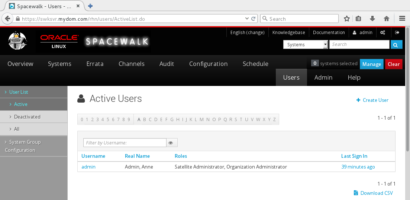The height and width of the screenshot is (200, 410).
Task: Open the Configuration menu
Action: point(209,64)
